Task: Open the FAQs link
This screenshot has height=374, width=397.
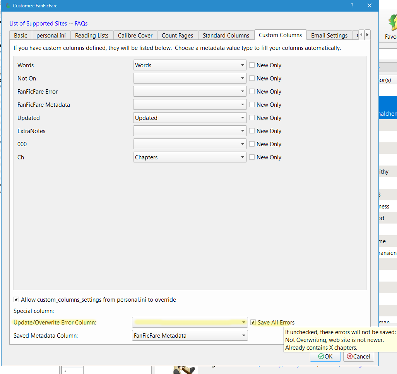Action: (81, 24)
